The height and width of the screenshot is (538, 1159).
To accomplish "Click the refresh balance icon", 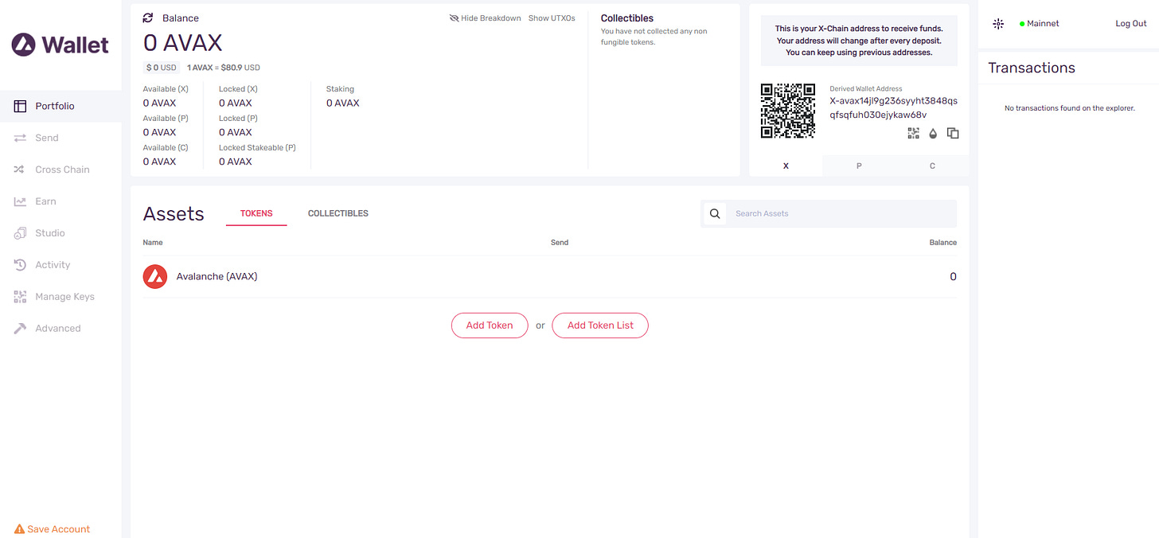I will click(x=147, y=18).
